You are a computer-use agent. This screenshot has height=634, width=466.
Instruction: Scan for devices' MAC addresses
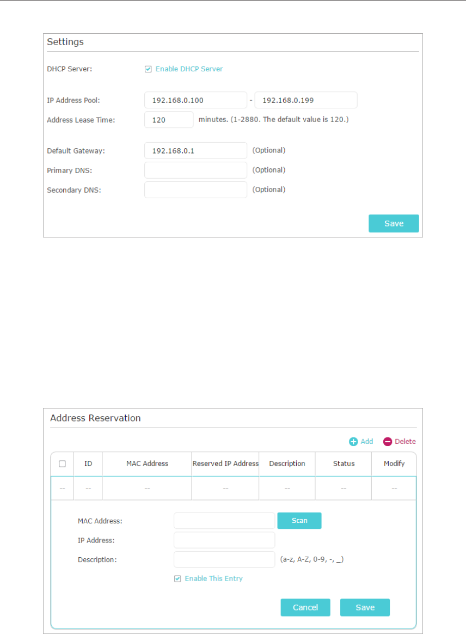(x=299, y=521)
